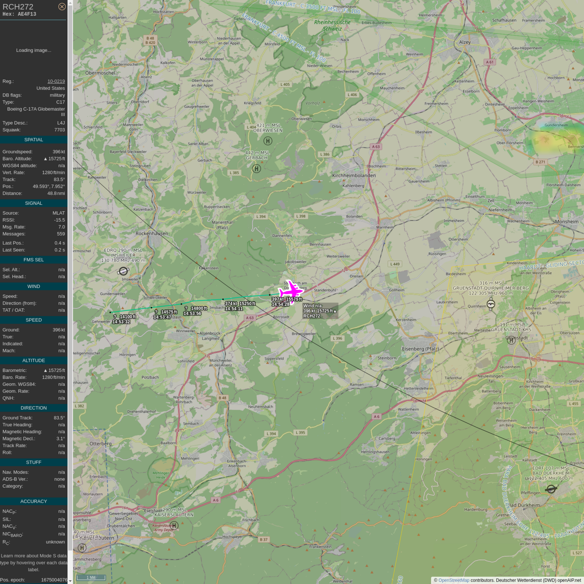Click the RCH272 map label box
This screenshot has width=584, height=584.
pyautogui.click(x=320, y=311)
